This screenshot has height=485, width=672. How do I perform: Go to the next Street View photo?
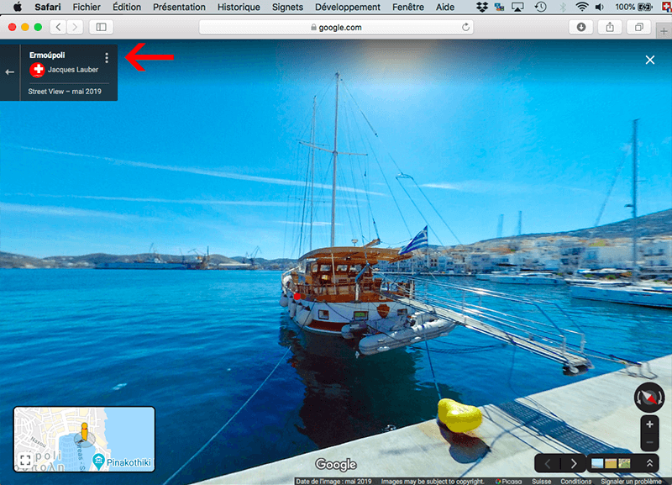click(574, 463)
